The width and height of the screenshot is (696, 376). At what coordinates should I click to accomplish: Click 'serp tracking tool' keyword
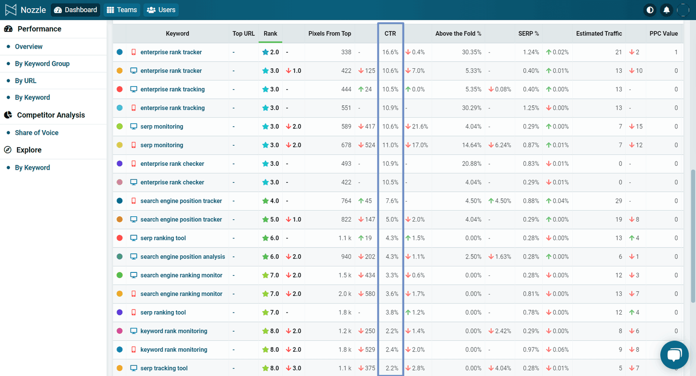coord(164,368)
